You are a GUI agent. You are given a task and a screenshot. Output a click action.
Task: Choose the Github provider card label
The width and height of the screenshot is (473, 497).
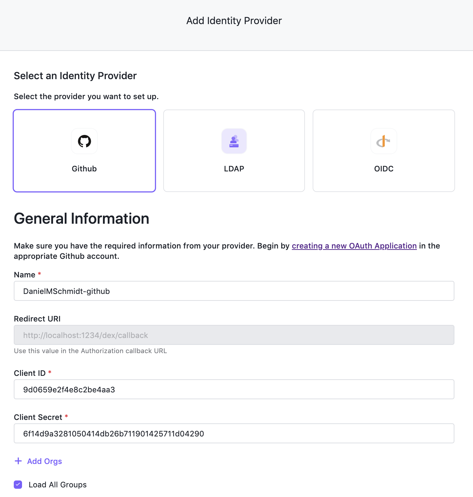(x=84, y=169)
